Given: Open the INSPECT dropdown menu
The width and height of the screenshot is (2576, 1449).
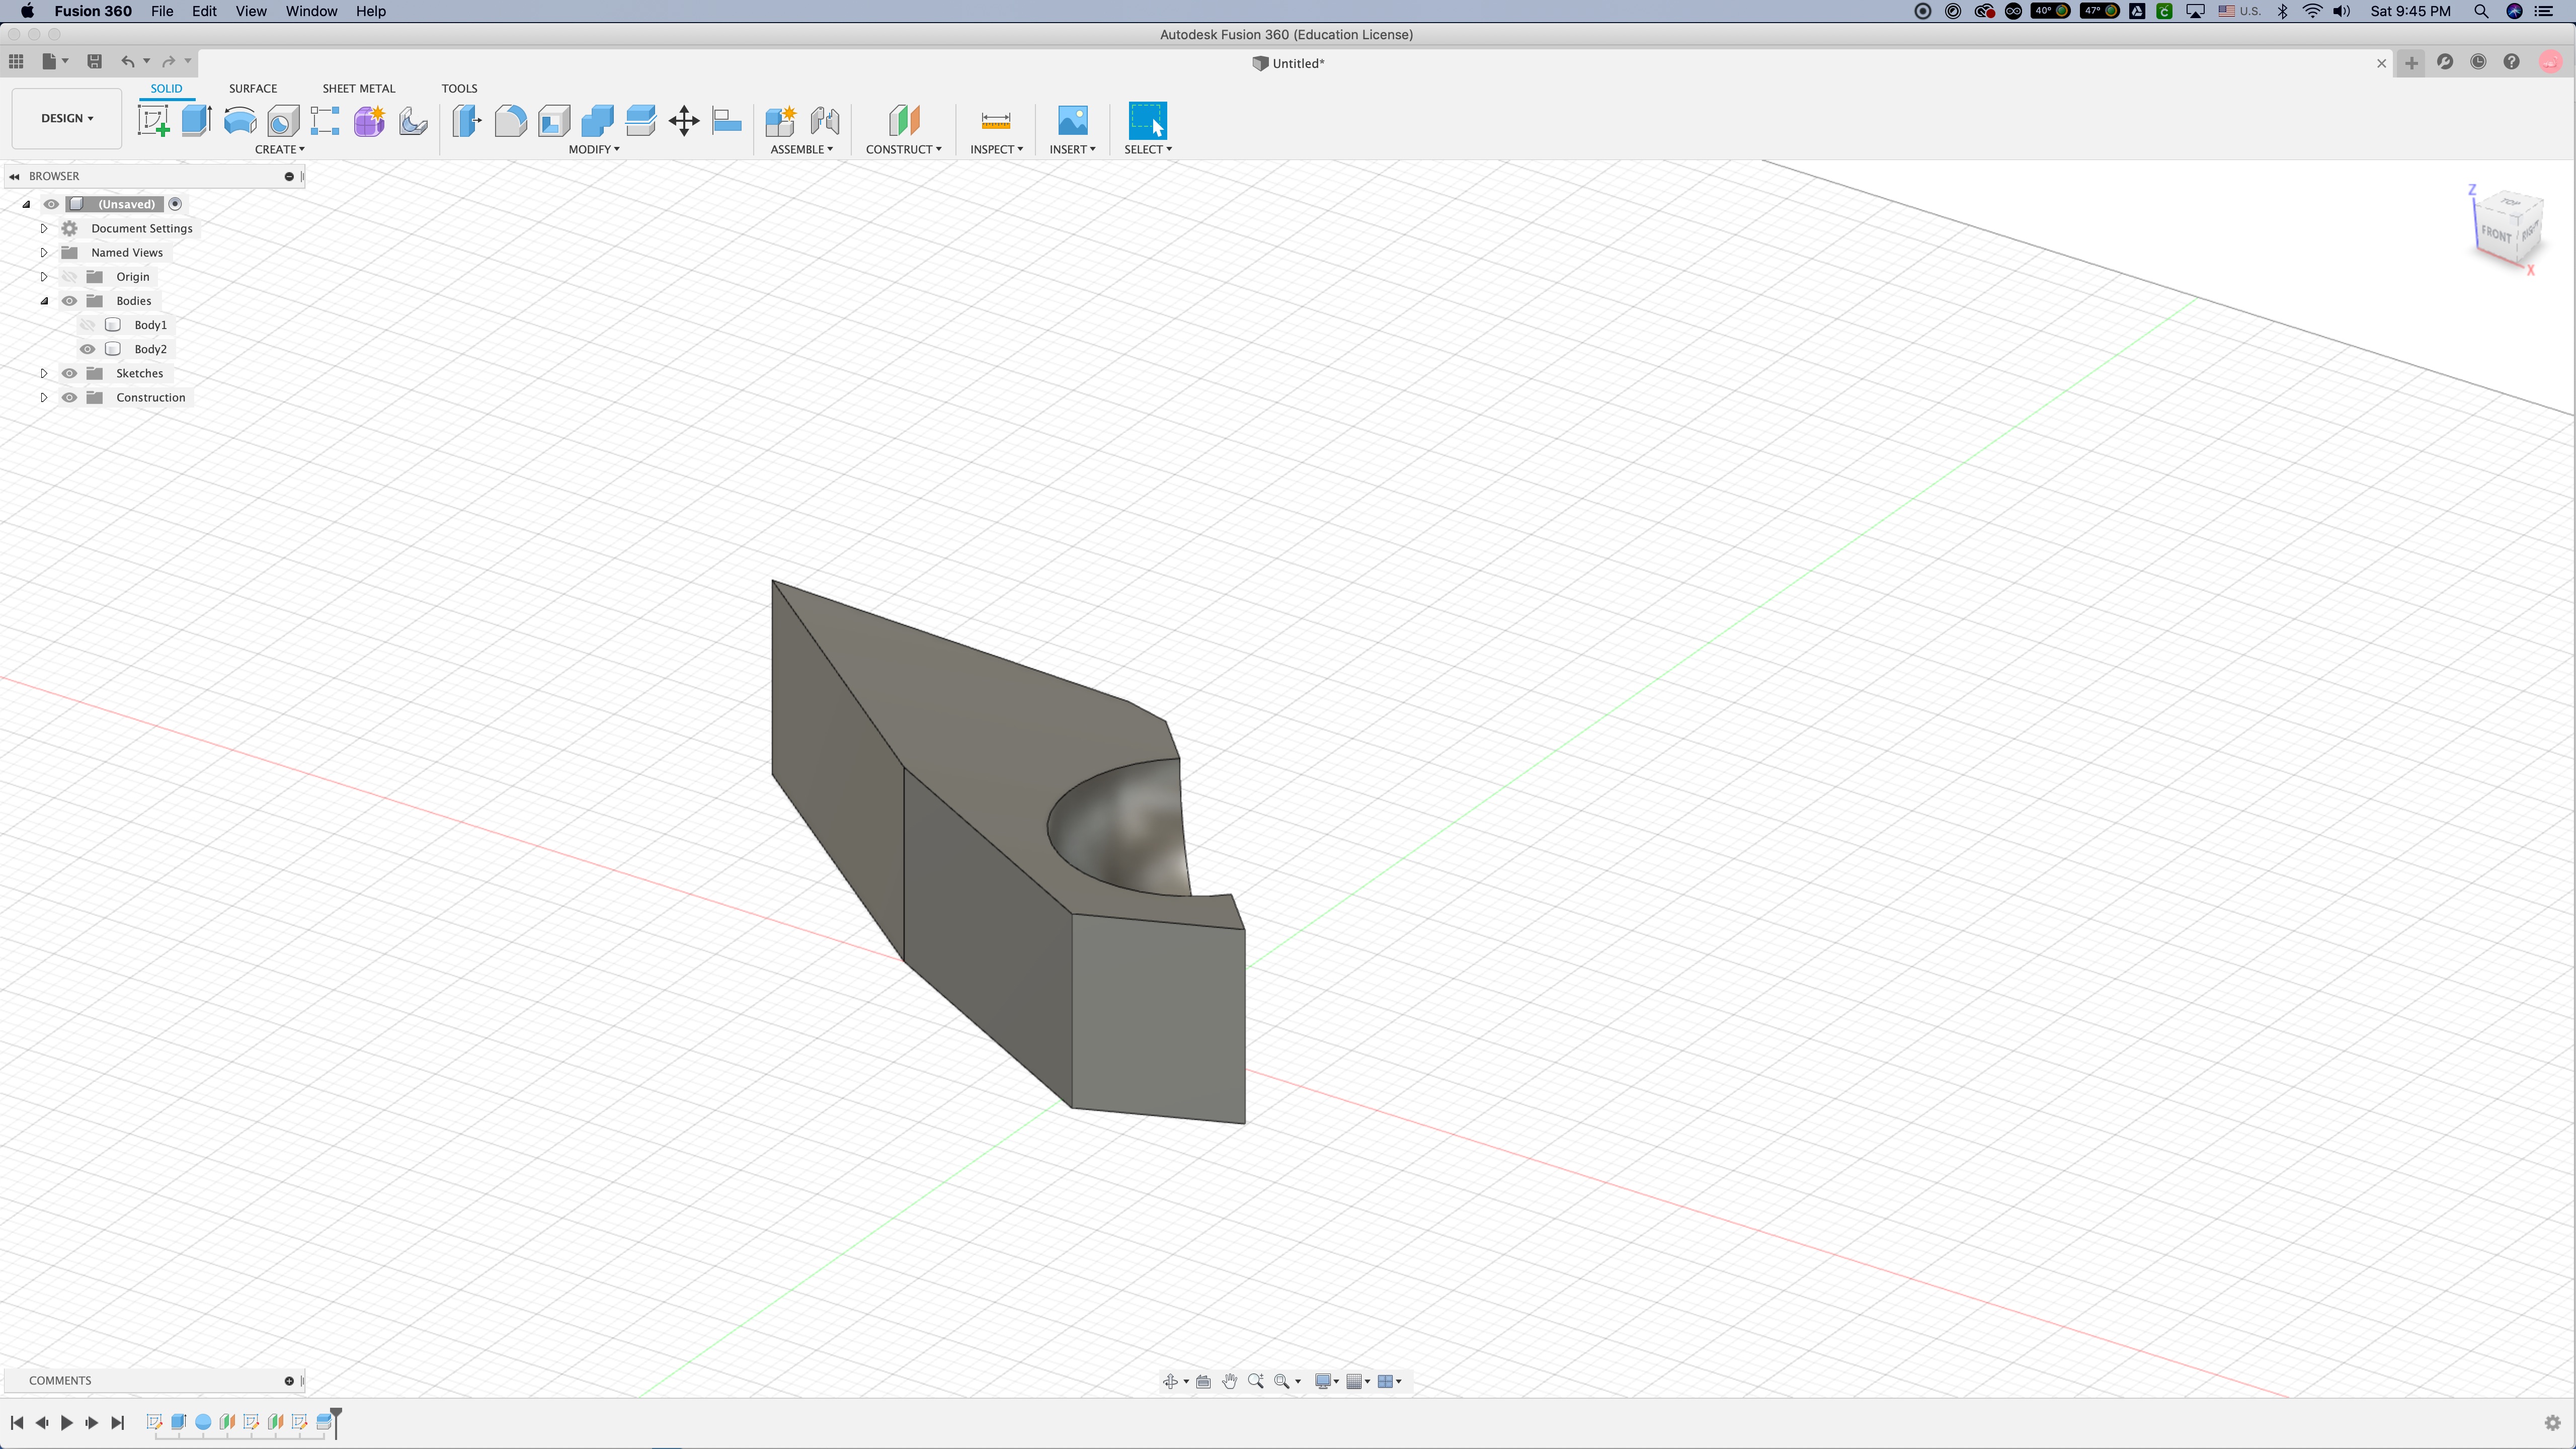Looking at the screenshot, I should pos(996,149).
